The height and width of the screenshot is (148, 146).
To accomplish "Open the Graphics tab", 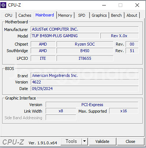I will pyautogui.click(x=99, y=15).
